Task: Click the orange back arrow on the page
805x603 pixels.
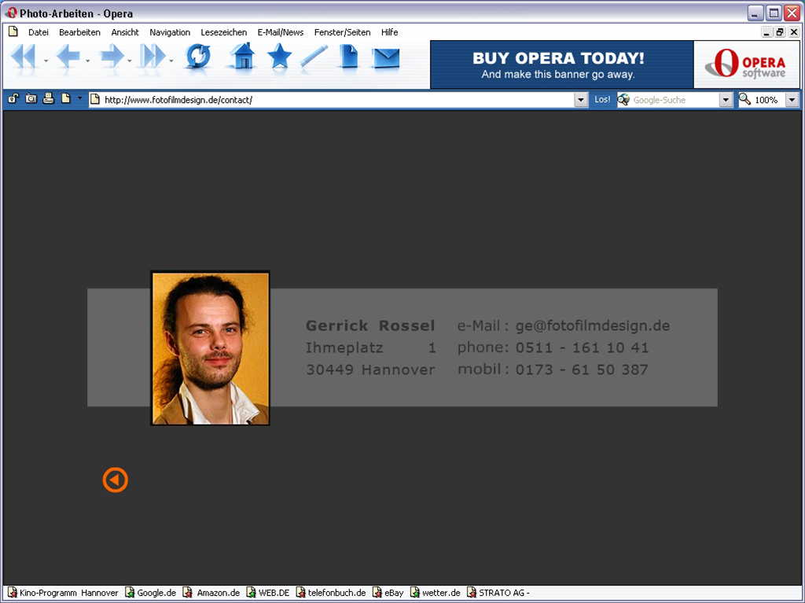Action: [x=115, y=480]
